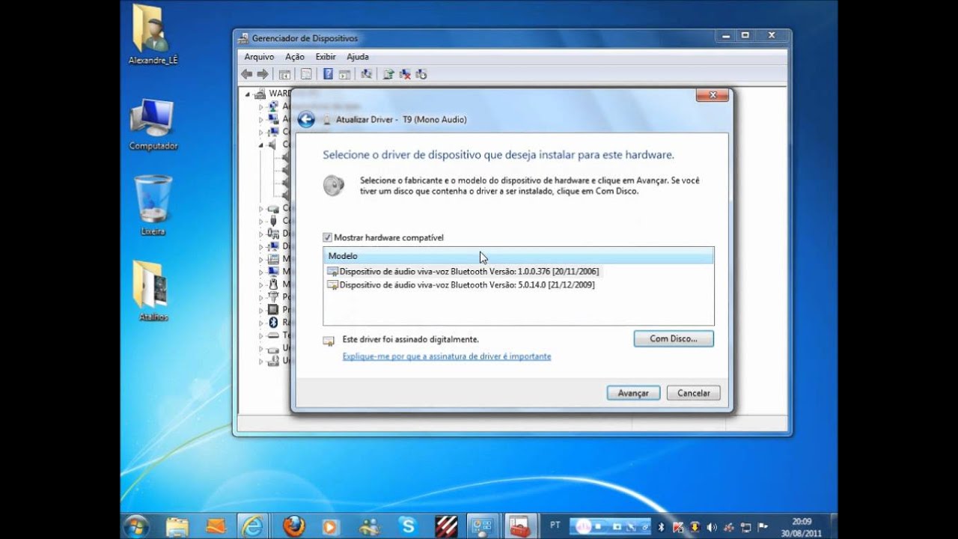Click the Bluetooth icon in the system tray
Image resolution: width=958 pixels, height=539 pixels.
coord(662,526)
